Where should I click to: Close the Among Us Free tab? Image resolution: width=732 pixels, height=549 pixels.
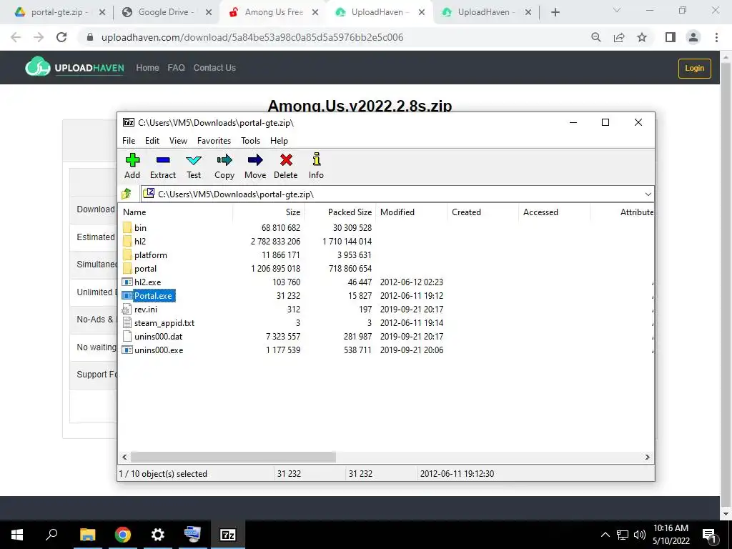coord(315,12)
